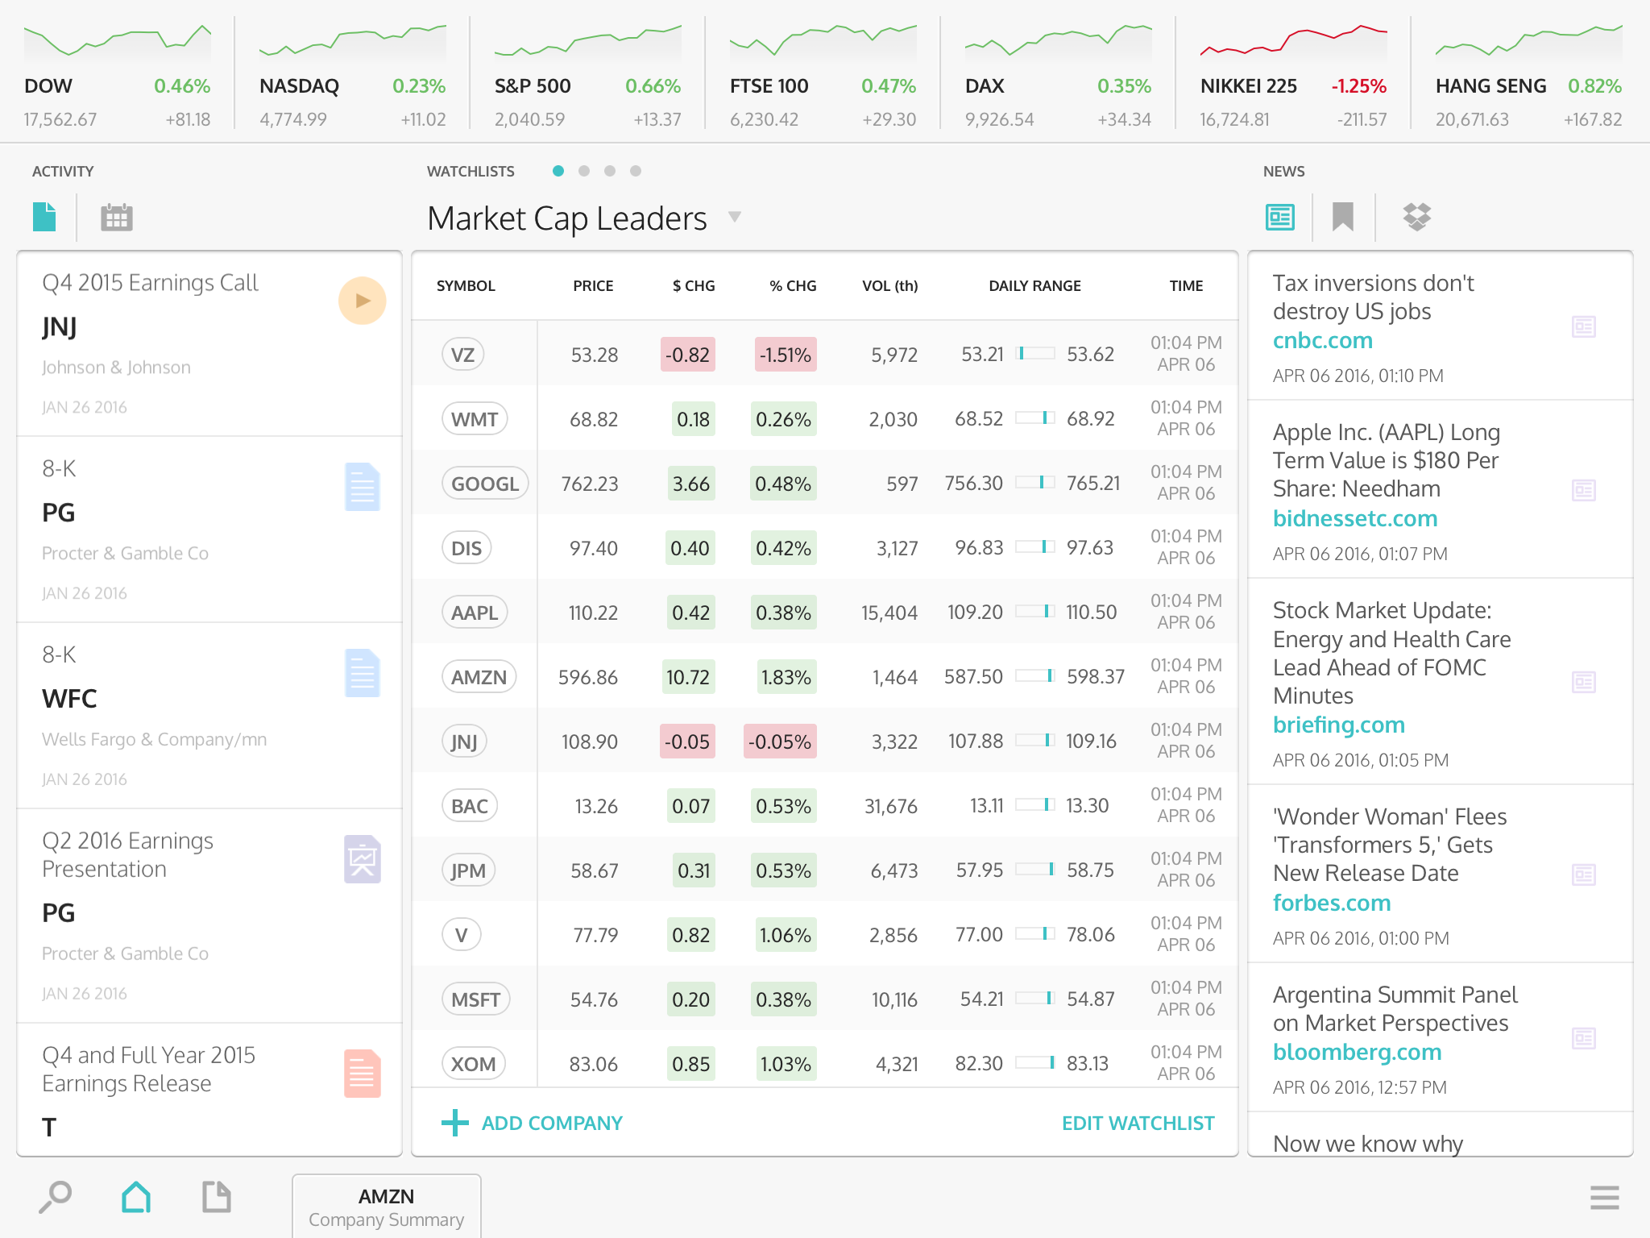
Task: Open the Wells Fargo & Company/mn activity item
Action: click(x=209, y=715)
